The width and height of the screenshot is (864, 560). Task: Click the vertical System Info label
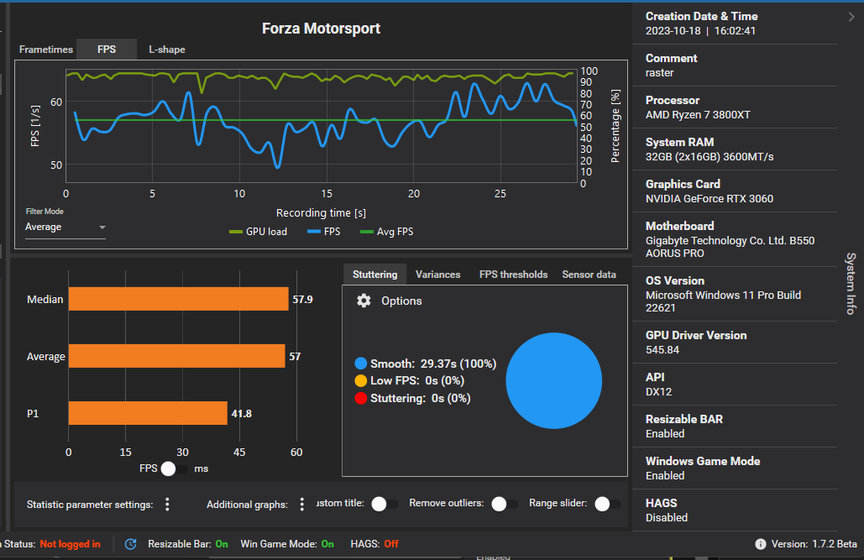point(851,283)
